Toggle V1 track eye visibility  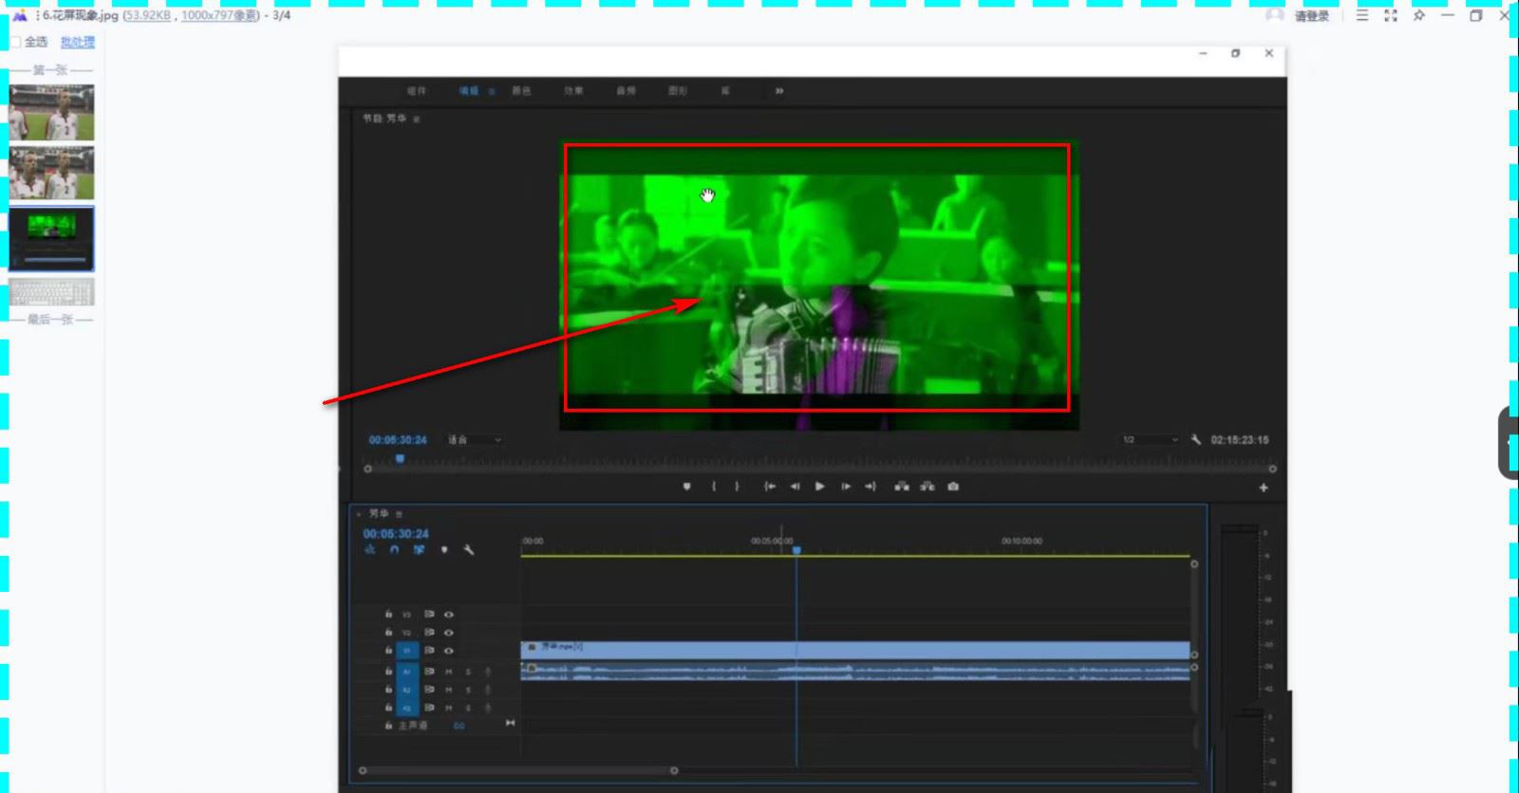pos(449,651)
